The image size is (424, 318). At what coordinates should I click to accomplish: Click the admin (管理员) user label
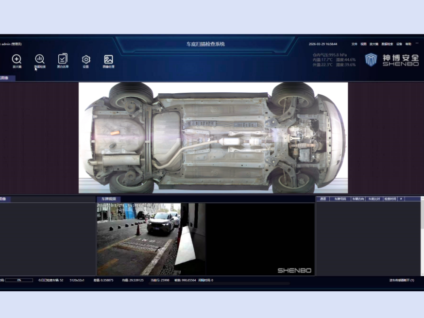12,44
